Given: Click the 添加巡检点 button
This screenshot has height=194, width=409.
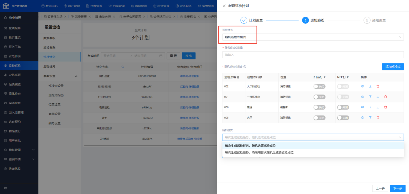Looking at the screenshot, I should (x=393, y=67).
